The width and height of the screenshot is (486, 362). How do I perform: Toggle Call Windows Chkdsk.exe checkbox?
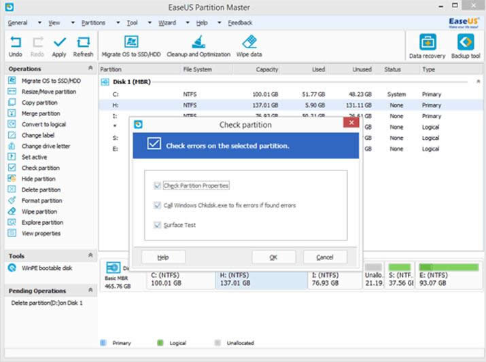[158, 205]
